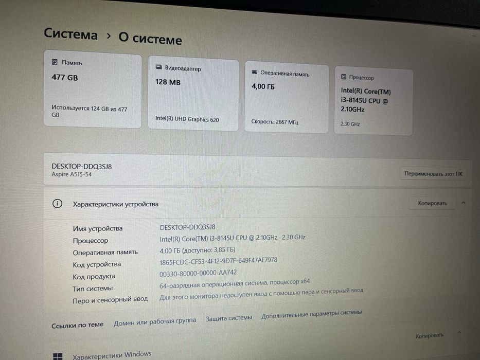Copy device specifications with Копировать button

(x=432, y=203)
